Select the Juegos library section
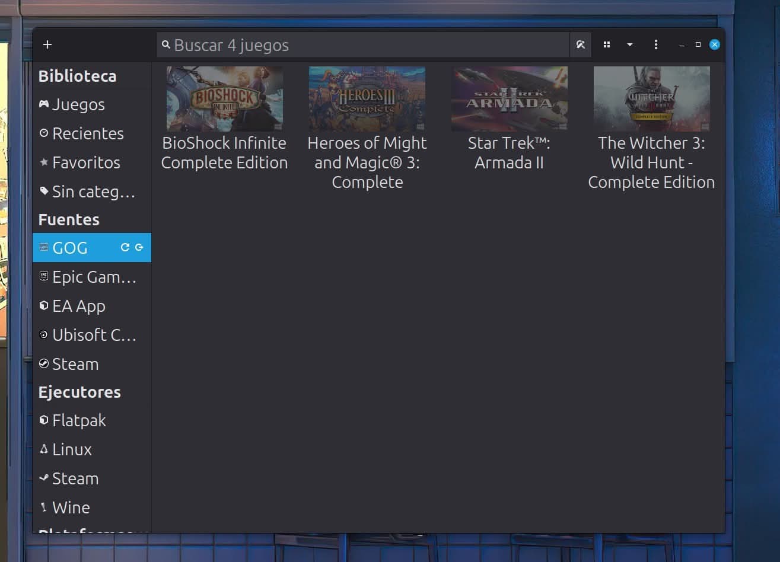The image size is (780, 562). [x=79, y=104]
